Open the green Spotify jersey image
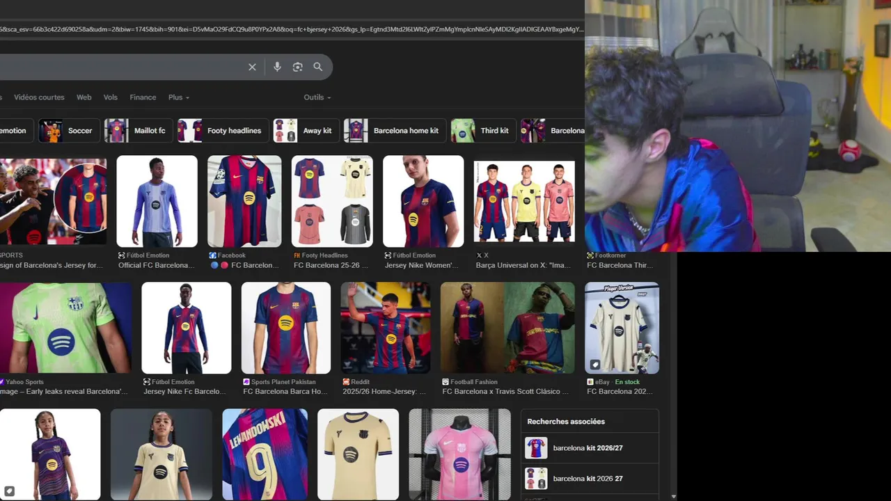This screenshot has height=501, width=891. (65, 328)
